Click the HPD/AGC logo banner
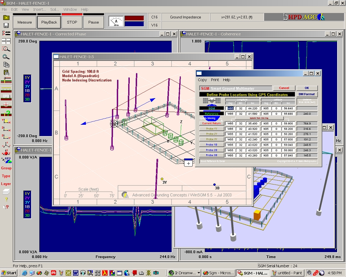Viewport: 346px width, 277px height. [x=304, y=17]
